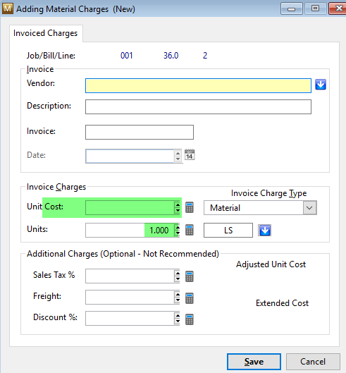
Task: Increment the Date spinner up arrow
Action: pos(178,154)
